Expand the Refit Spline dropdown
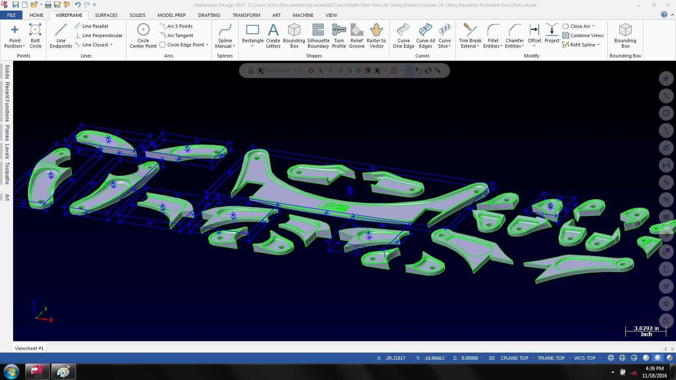This screenshot has width=676, height=380. [x=598, y=45]
